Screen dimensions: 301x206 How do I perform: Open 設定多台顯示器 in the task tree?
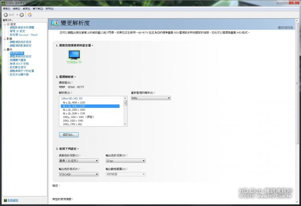(19, 74)
